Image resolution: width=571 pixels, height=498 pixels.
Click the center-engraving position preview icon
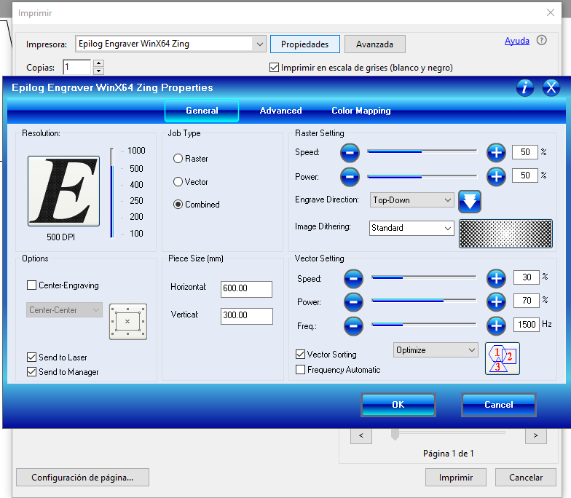pyautogui.click(x=128, y=322)
